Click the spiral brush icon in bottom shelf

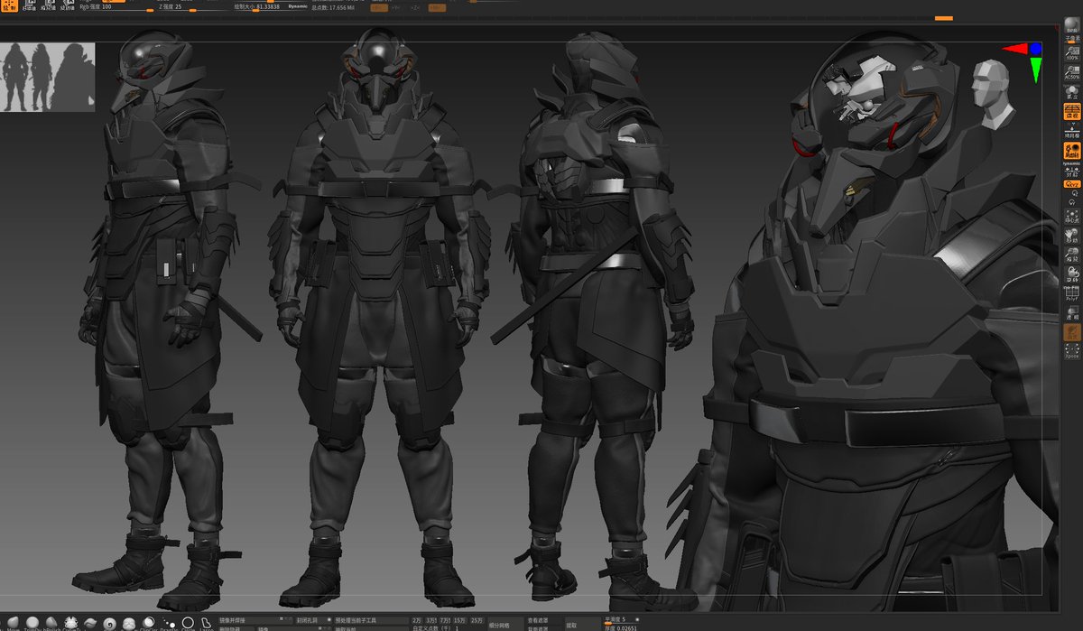(109, 624)
